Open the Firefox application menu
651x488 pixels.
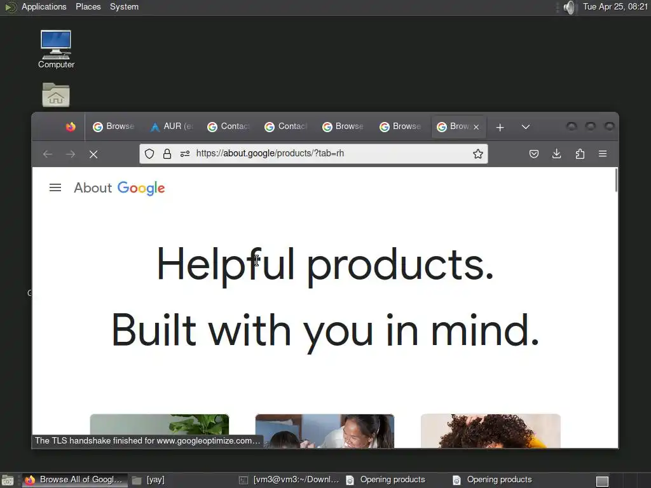603,154
